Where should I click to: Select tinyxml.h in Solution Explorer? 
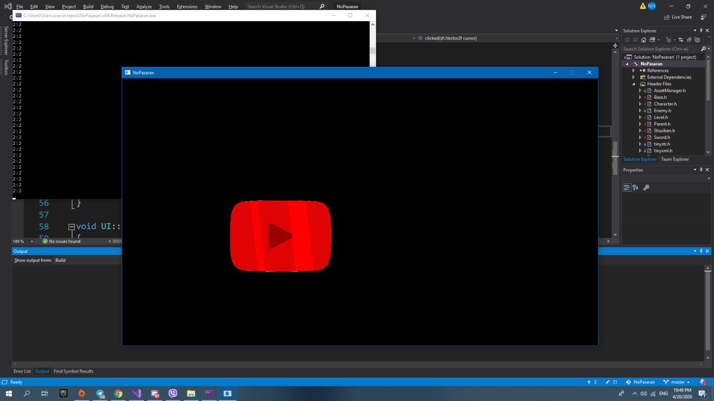pos(663,151)
